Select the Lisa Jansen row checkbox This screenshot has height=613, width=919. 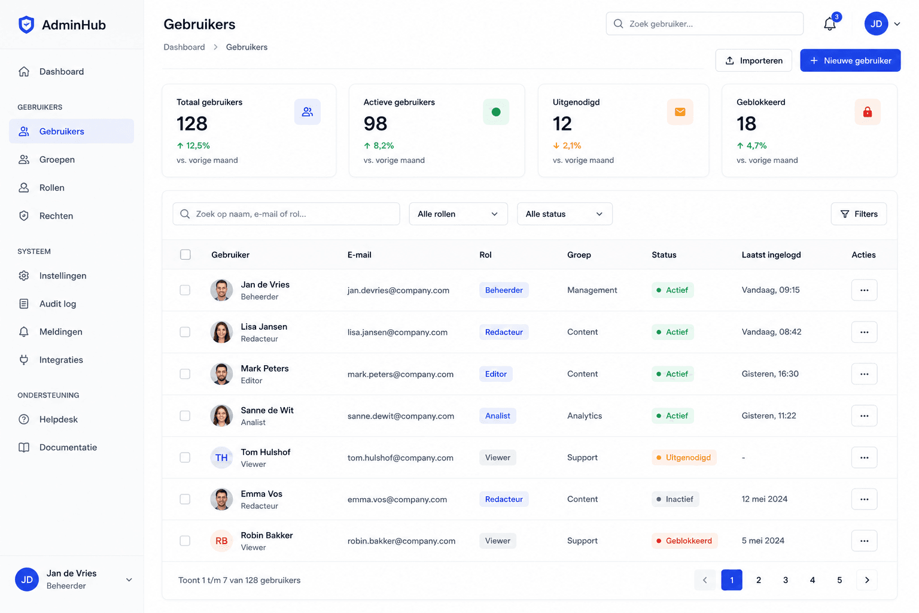click(185, 332)
